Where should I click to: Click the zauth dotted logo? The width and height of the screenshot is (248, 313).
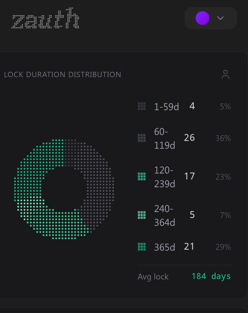point(45,18)
